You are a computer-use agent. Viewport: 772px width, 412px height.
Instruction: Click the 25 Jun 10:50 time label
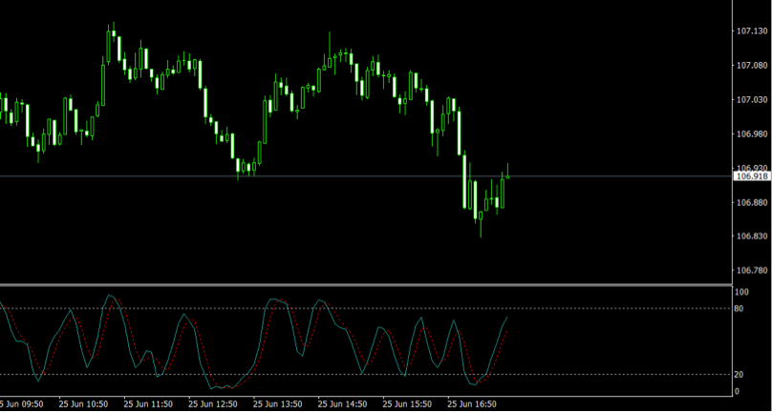pos(83,404)
